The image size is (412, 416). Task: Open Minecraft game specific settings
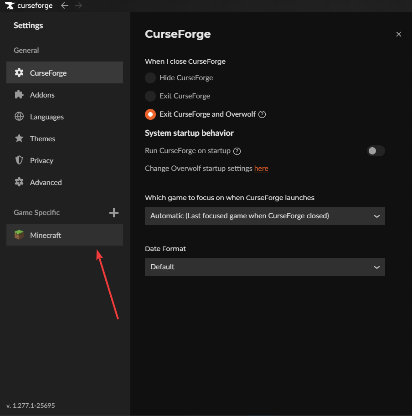pos(65,235)
